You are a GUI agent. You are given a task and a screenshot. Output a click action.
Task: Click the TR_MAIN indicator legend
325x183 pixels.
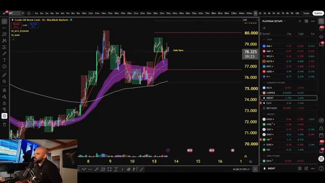[x=15, y=35]
